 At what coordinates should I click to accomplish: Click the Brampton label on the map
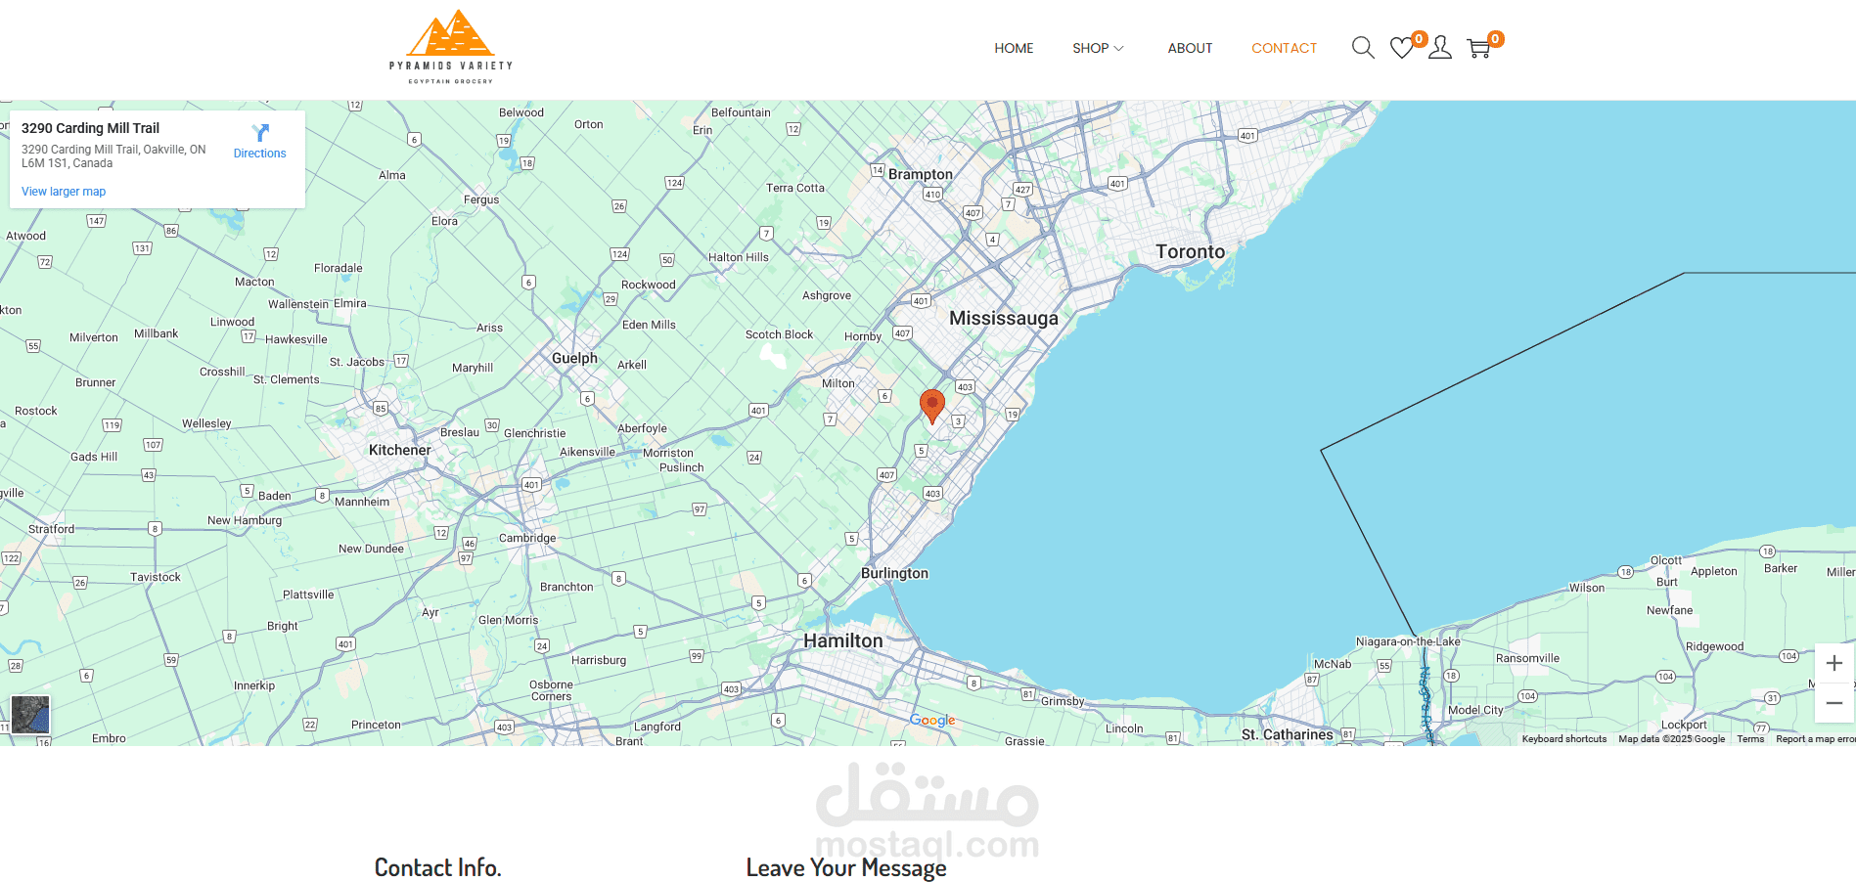920,174
